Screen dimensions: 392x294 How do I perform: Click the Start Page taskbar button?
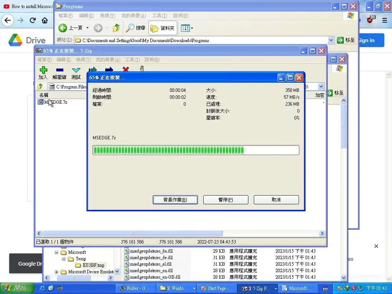[217, 289]
